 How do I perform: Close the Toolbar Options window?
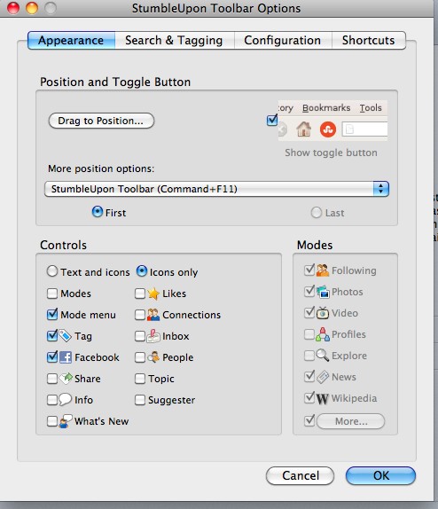(13, 8)
